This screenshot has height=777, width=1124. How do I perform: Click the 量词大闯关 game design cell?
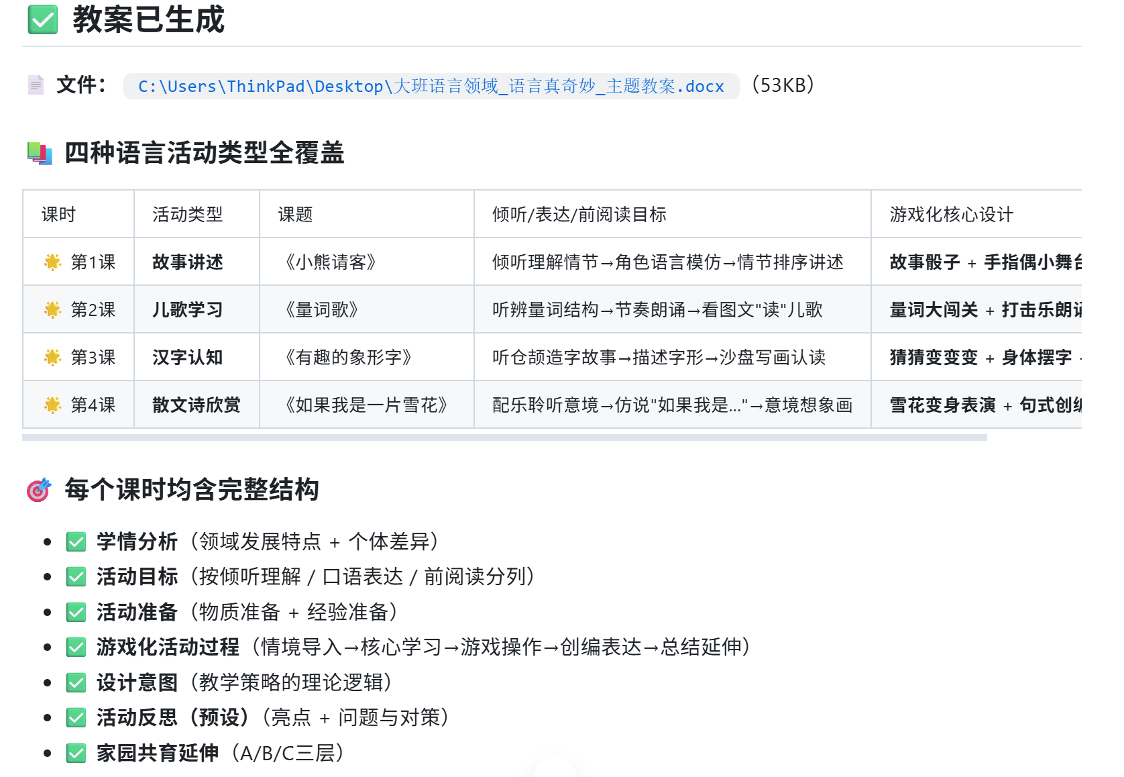tap(976, 309)
